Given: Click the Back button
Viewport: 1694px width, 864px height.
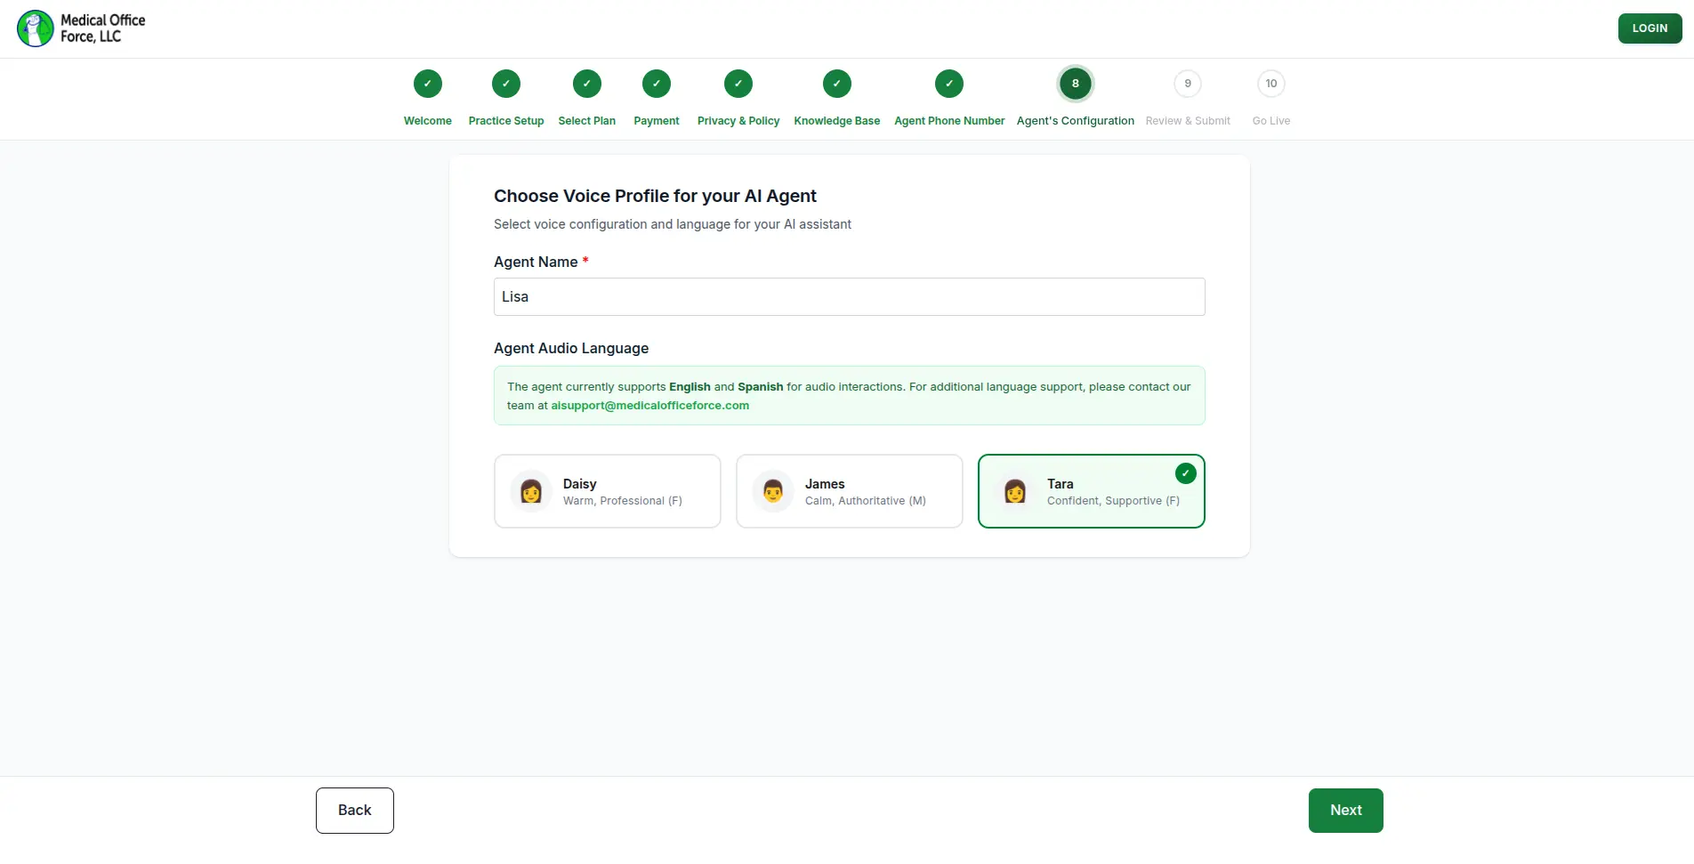Looking at the screenshot, I should (x=355, y=811).
